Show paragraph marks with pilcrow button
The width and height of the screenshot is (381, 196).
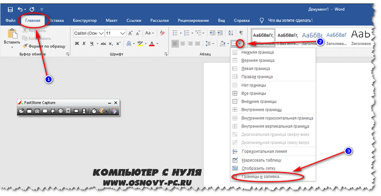(x=241, y=33)
